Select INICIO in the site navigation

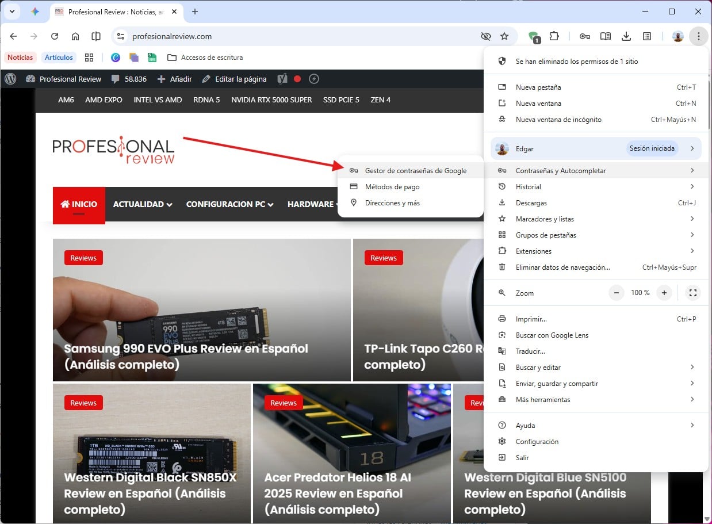point(79,204)
